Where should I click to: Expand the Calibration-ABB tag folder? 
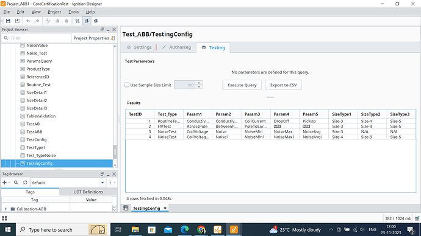(x=5, y=209)
